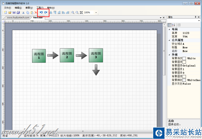
Task: Click the Align Bottom toolbar icon
Action: [x=59, y=12]
